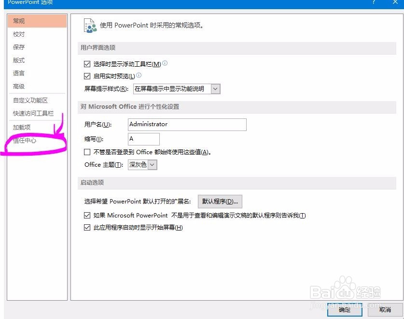This screenshot has height=319, width=404.
Task: Select the 常规 category
Action: tap(37, 21)
